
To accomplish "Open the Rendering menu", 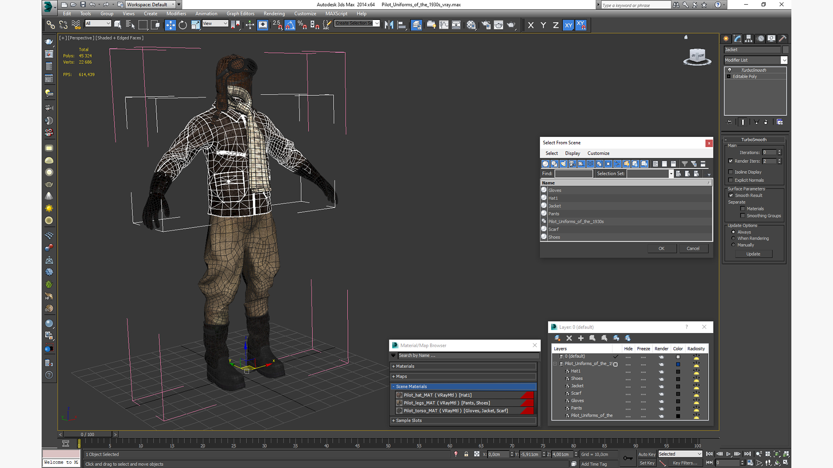I will 274,13.
